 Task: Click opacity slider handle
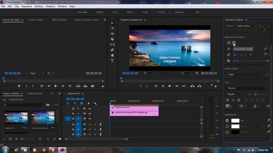[267, 61]
